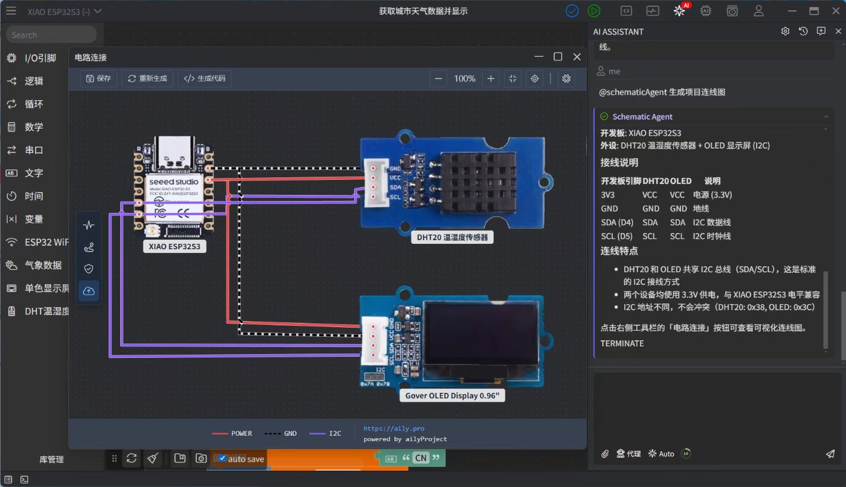Start a new AI chat conversation

coord(821,31)
